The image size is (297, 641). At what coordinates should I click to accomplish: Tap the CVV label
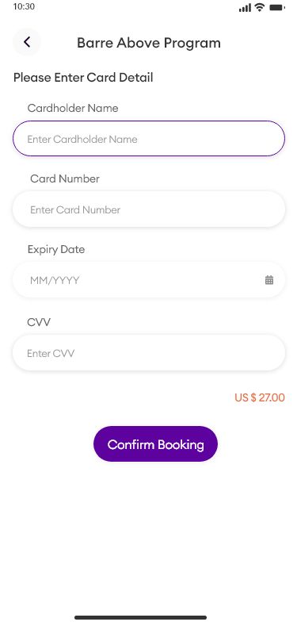click(39, 322)
